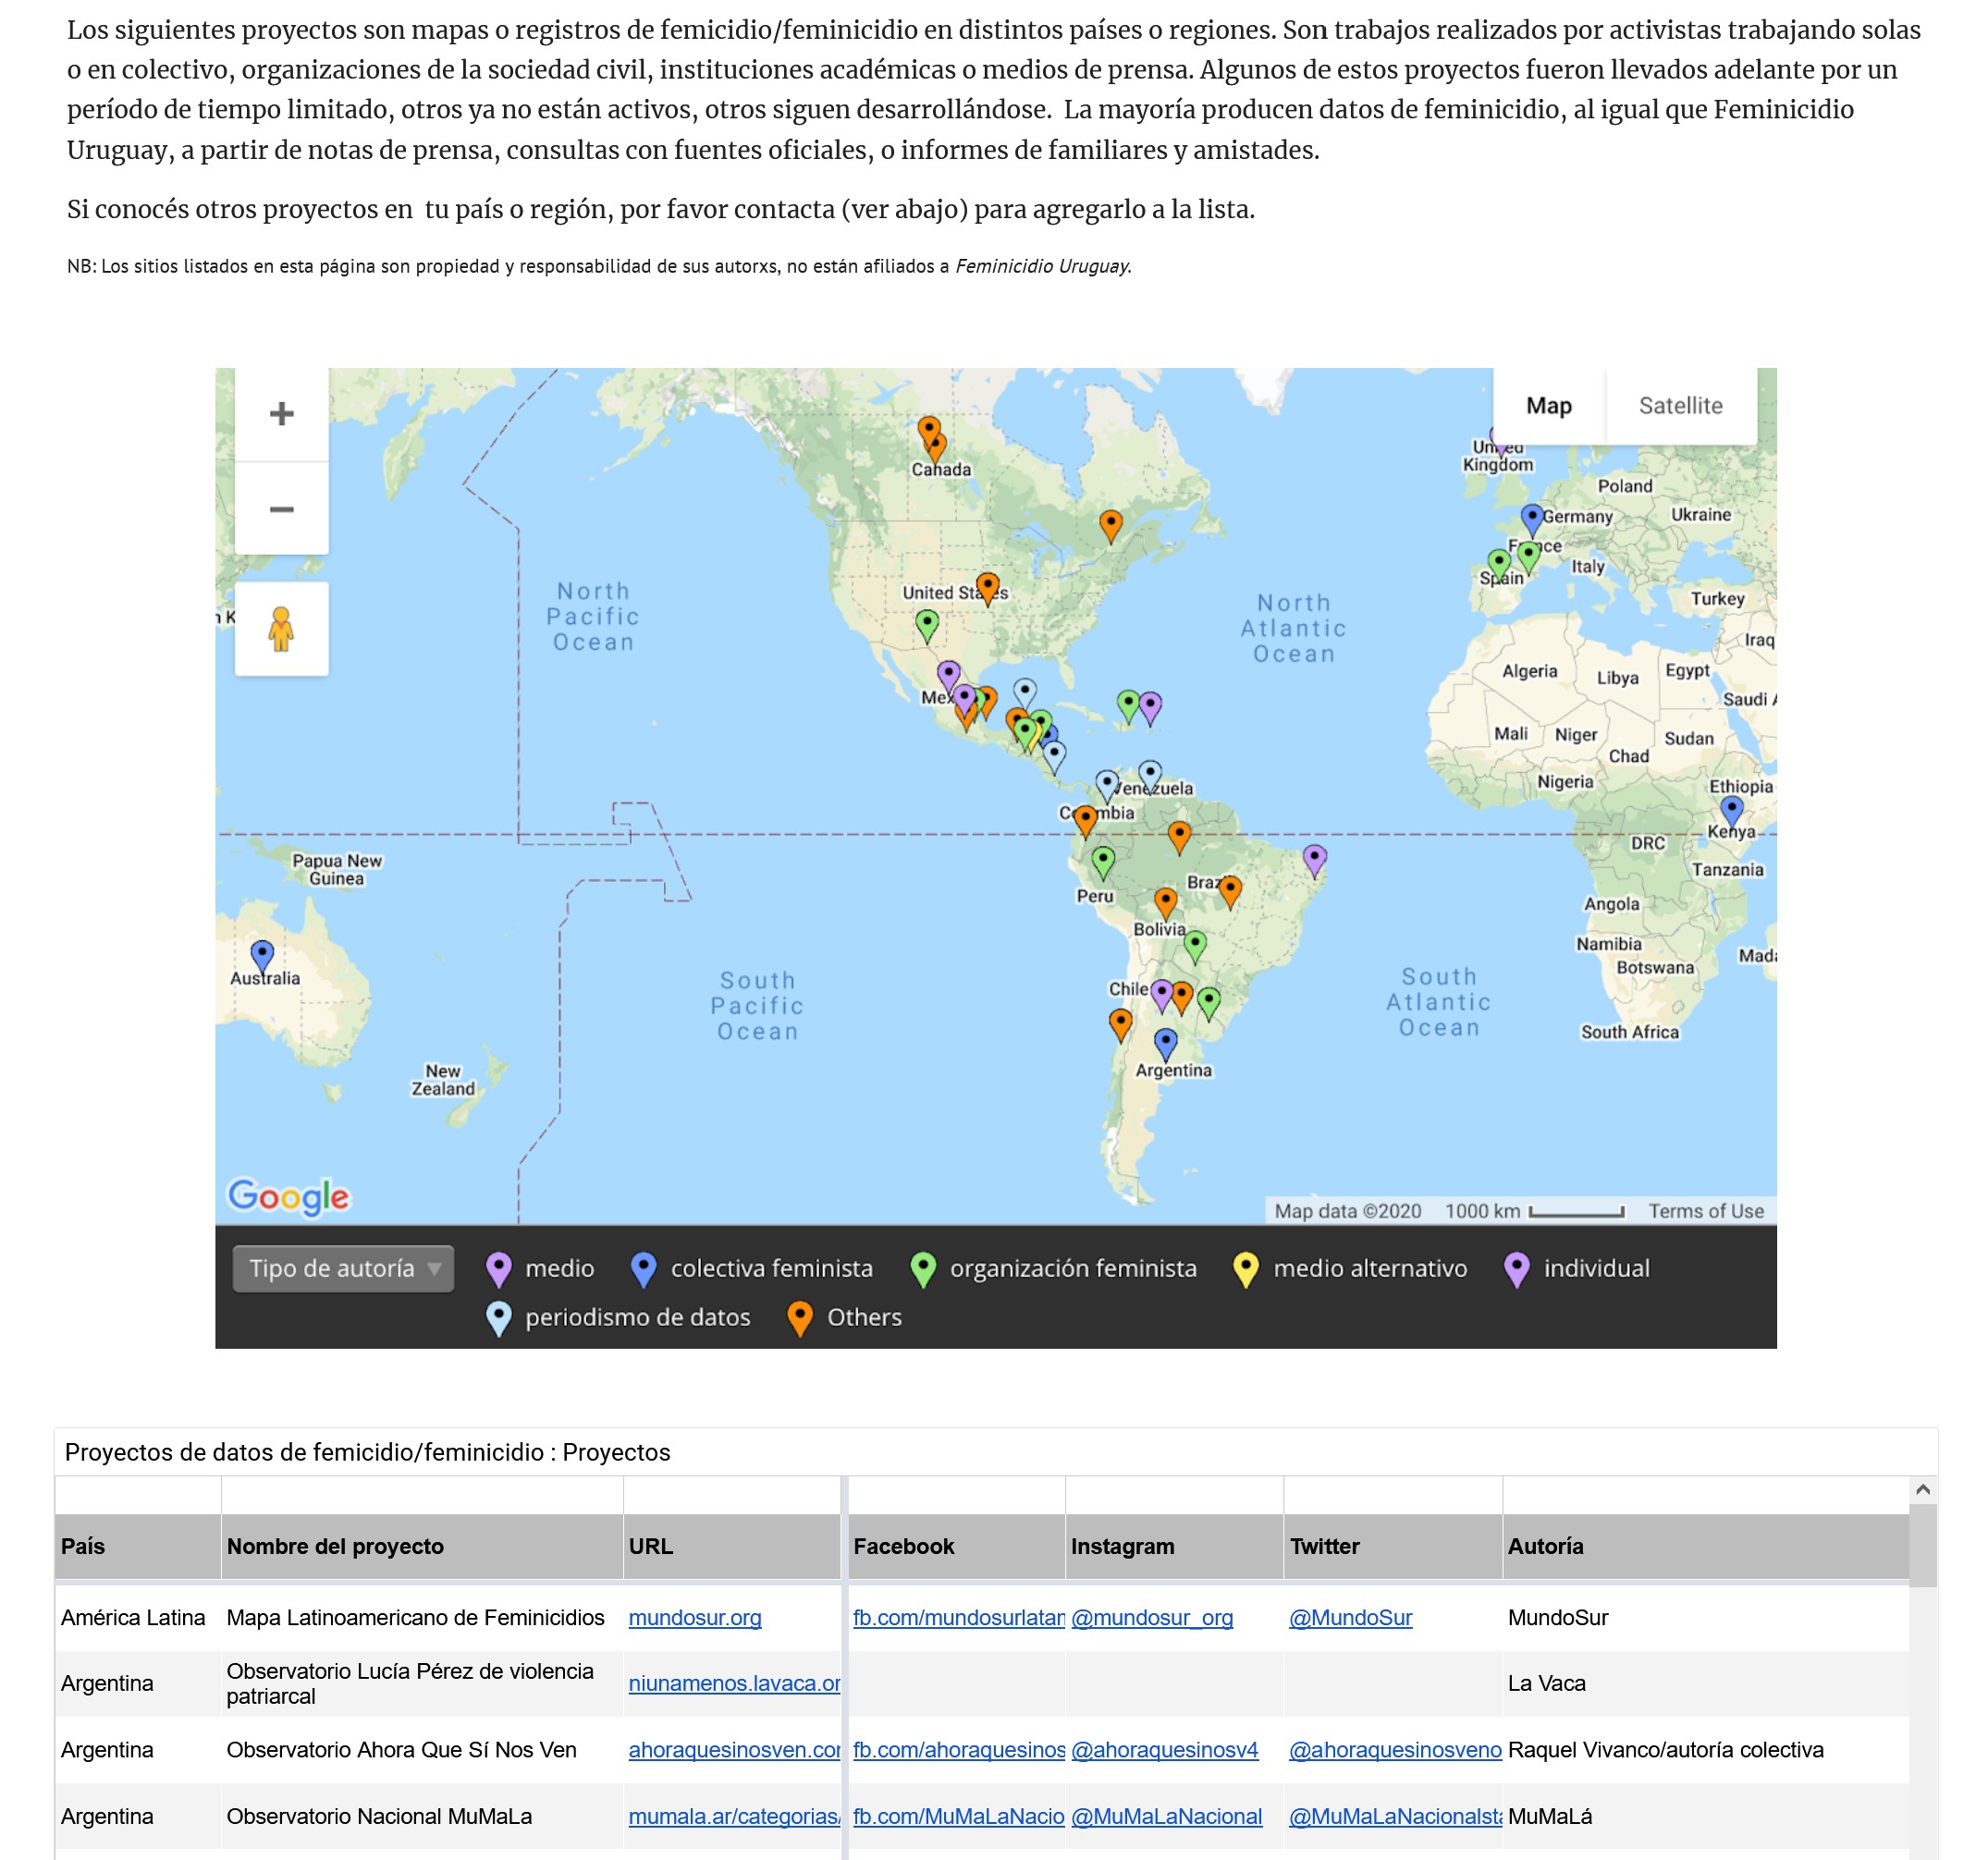Click the purple marker near Chile label
This screenshot has height=1860, width=1988.
tap(1162, 996)
